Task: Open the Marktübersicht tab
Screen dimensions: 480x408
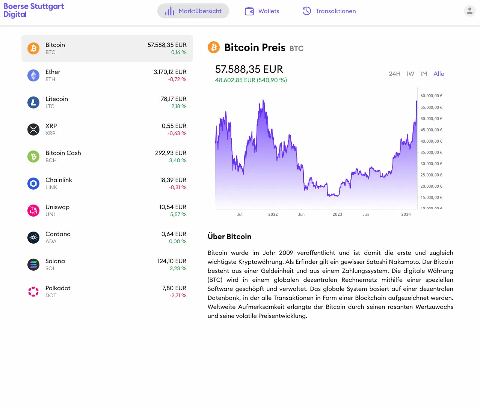Action: [193, 11]
